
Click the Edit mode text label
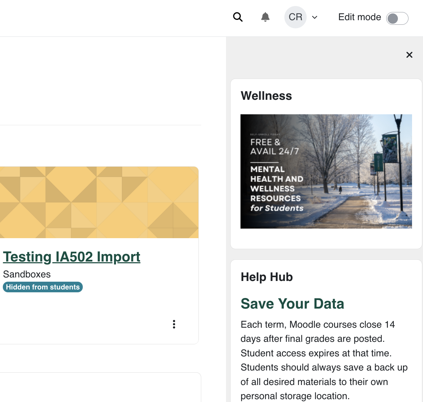pos(359,17)
